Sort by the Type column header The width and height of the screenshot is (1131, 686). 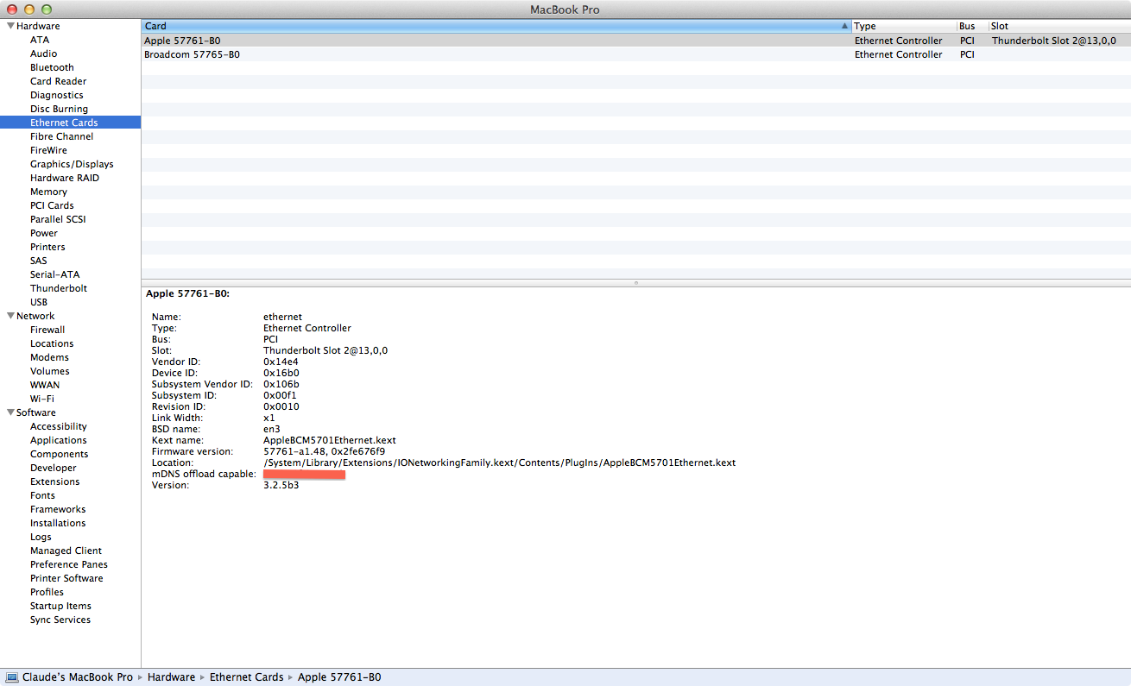click(904, 26)
